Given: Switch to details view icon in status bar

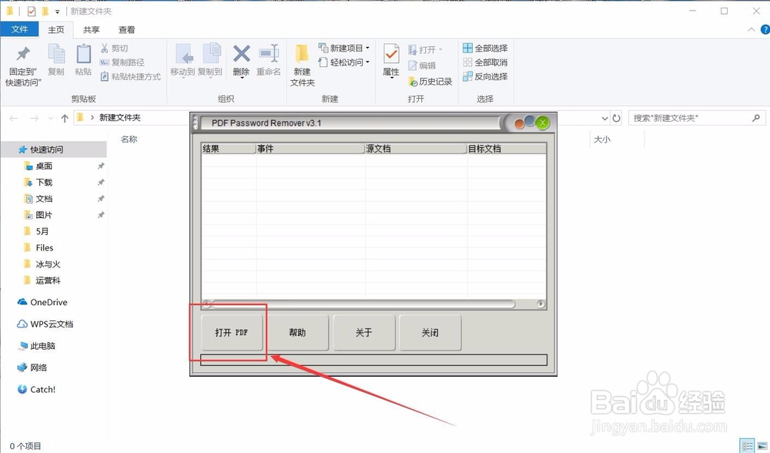Looking at the screenshot, I should pos(747,446).
